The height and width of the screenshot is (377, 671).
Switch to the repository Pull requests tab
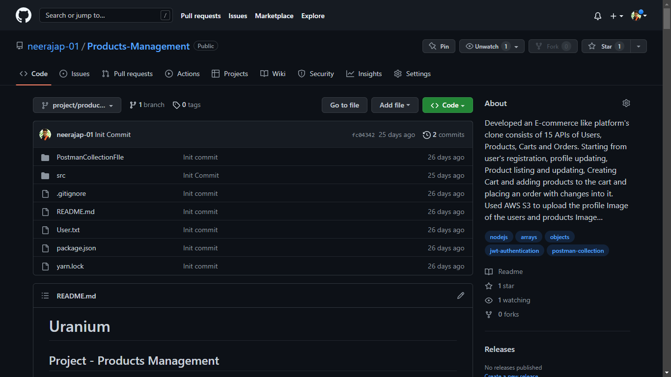[127, 74]
